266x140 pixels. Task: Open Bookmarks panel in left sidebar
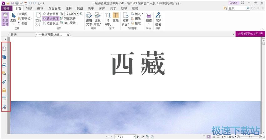click(4, 48)
